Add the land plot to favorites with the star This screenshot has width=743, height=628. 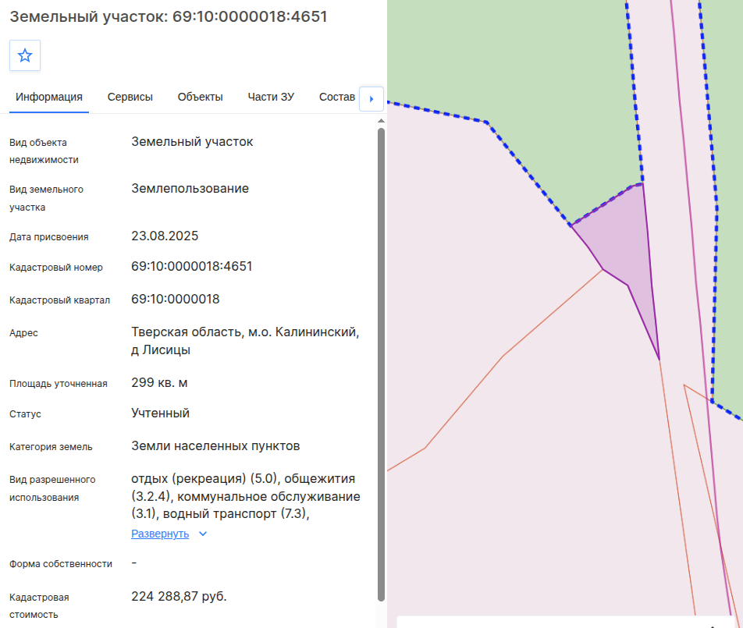[x=25, y=55]
